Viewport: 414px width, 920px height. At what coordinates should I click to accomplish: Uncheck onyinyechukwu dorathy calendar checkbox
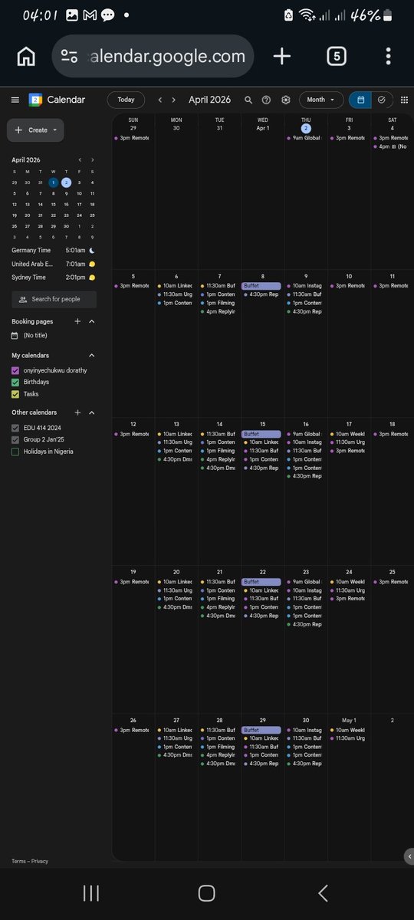point(15,370)
